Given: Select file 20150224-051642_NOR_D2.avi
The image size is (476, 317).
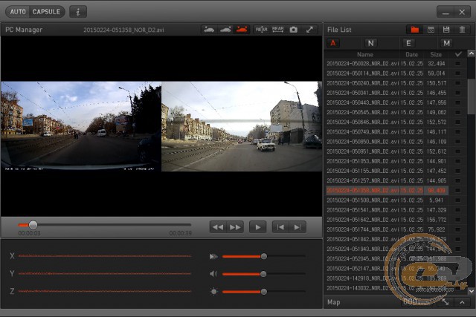Looking at the screenshot, I should (x=387, y=220).
